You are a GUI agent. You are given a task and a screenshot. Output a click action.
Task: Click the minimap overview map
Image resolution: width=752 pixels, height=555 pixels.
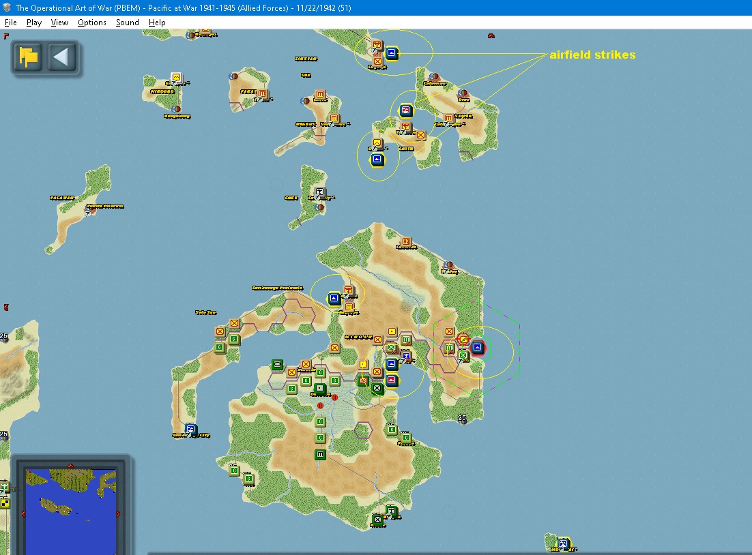(x=71, y=512)
